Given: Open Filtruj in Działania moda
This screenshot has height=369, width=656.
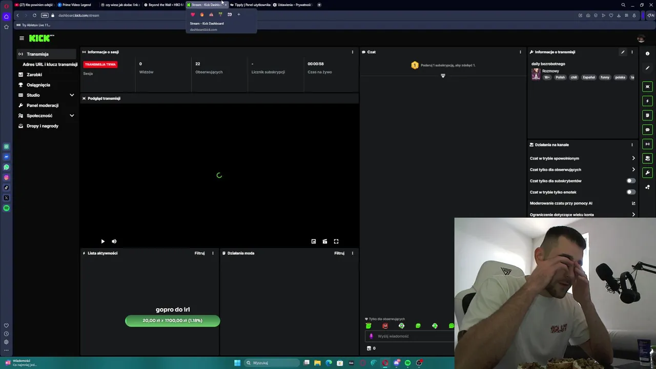Looking at the screenshot, I should coord(339,253).
